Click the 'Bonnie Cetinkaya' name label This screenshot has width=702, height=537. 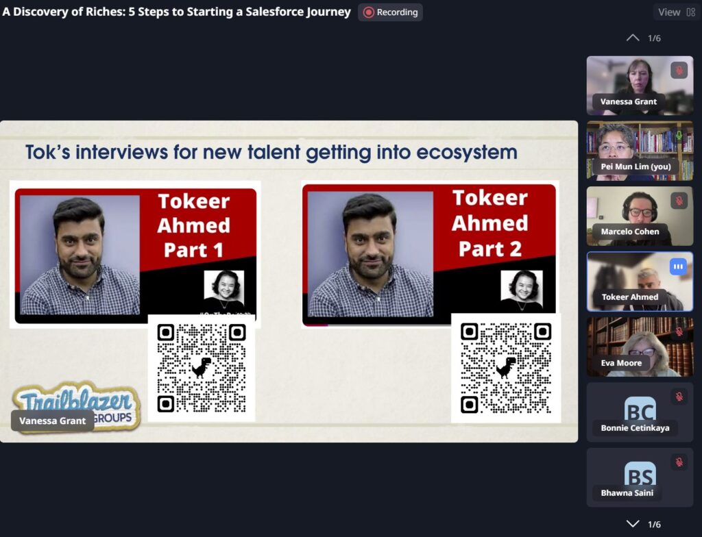pyautogui.click(x=635, y=428)
